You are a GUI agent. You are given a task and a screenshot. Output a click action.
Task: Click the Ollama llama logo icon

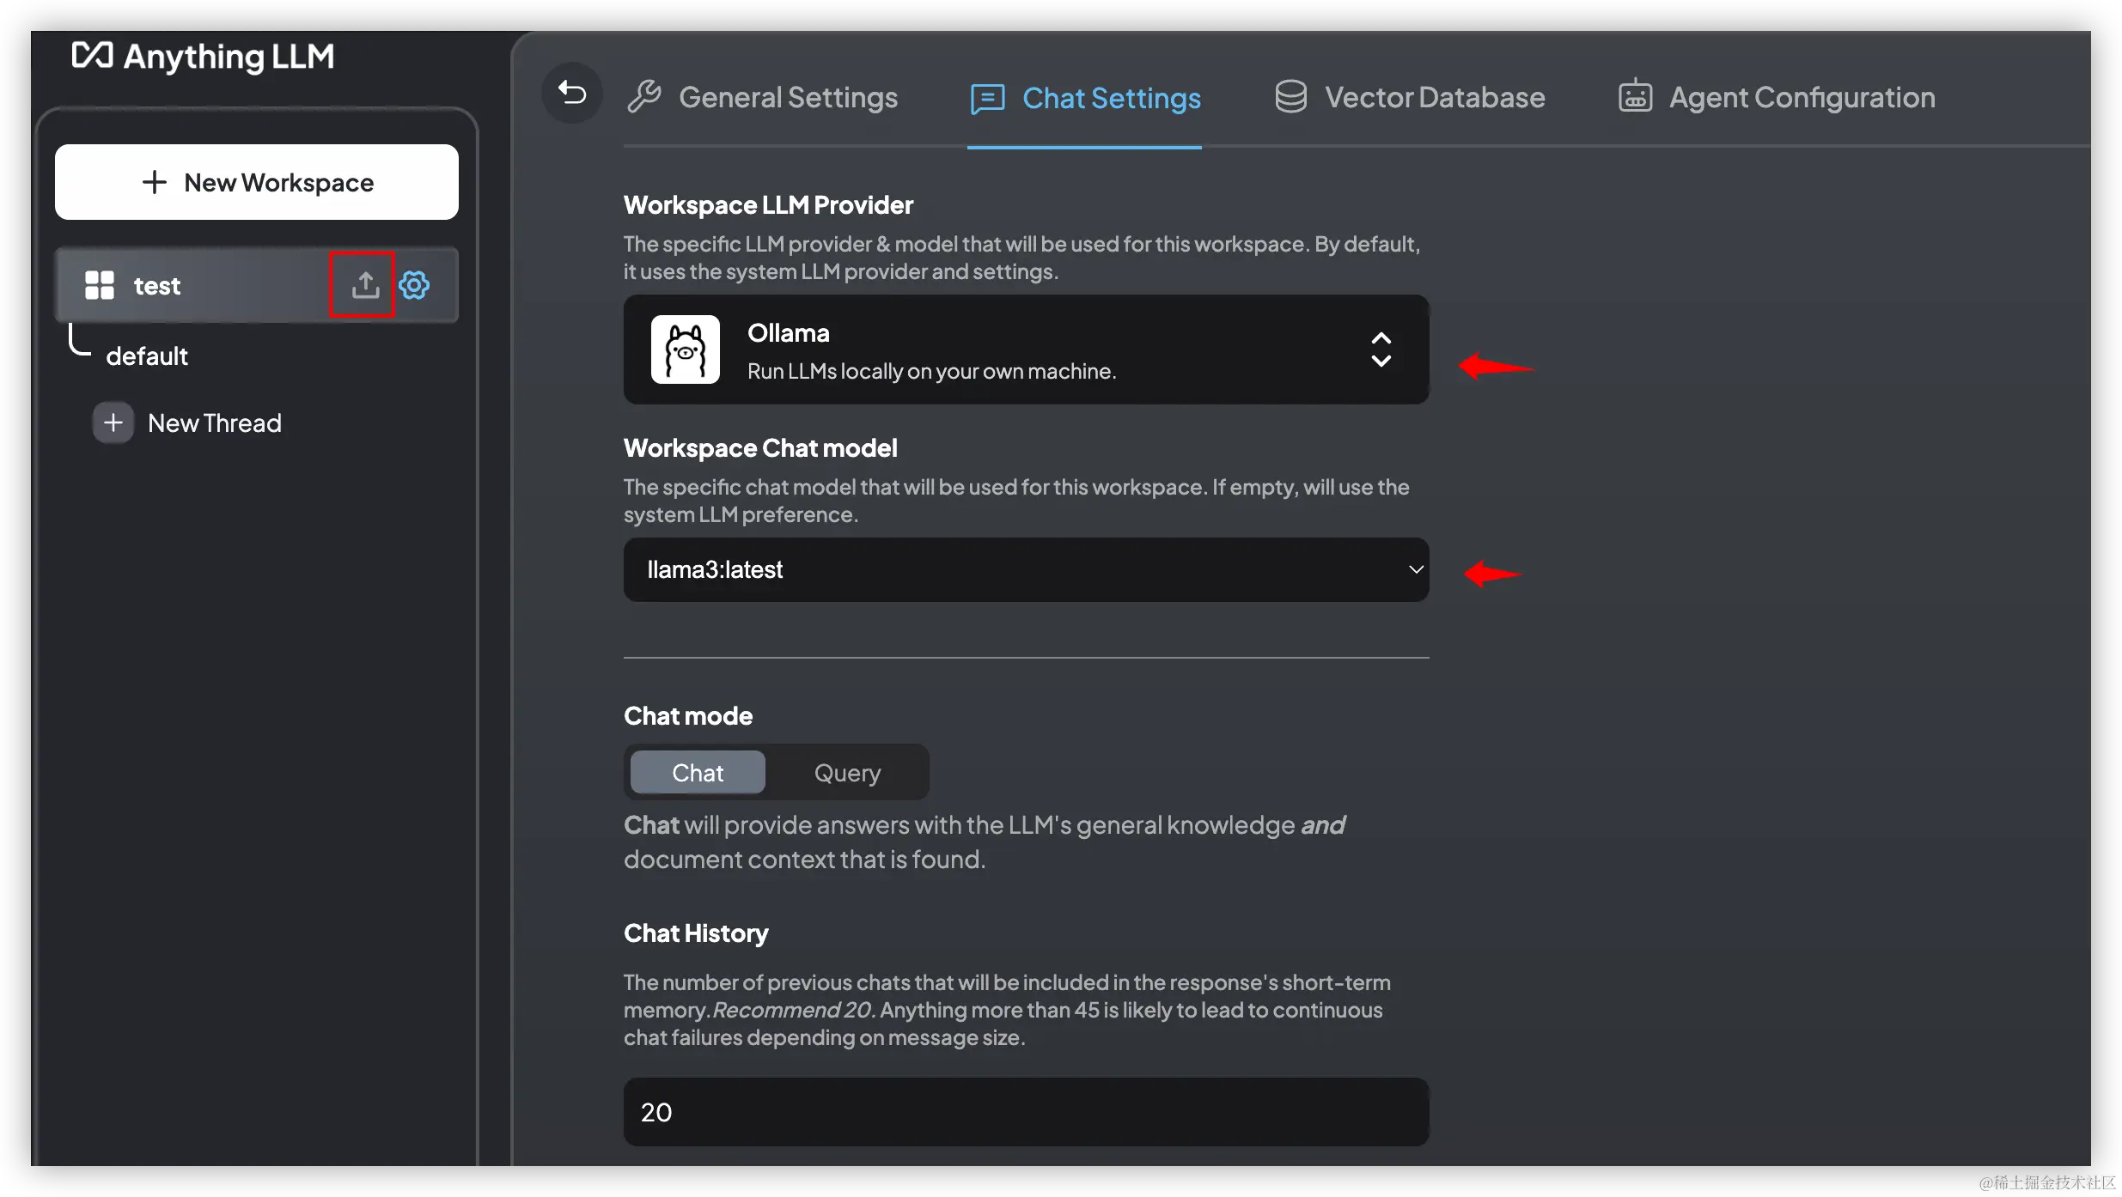[x=685, y=349]
